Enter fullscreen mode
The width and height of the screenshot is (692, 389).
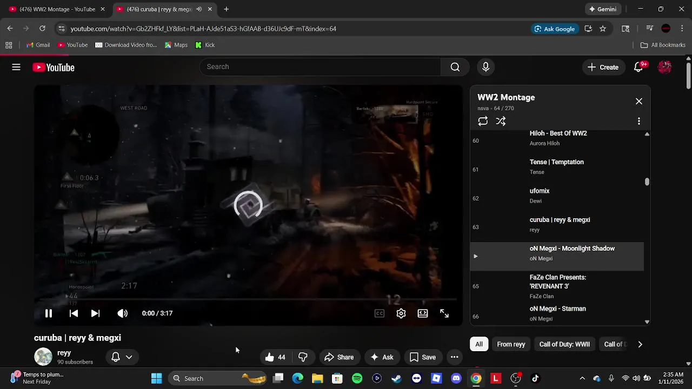click(x=444, y=313)
